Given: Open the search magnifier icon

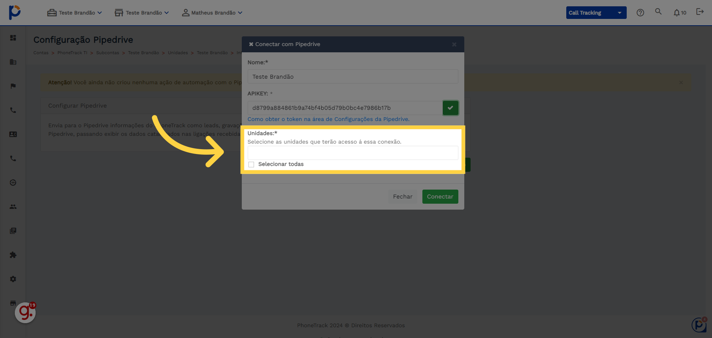Looking at the screenshot, I should click(x=658, y=12).
